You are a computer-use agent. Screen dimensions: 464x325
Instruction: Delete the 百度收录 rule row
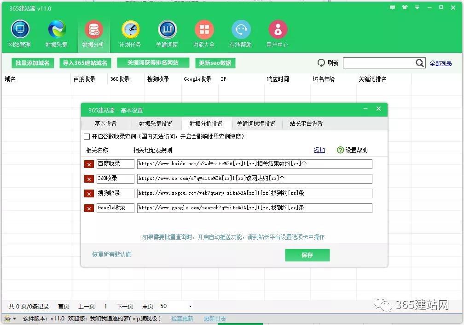[x=89, y=164]
